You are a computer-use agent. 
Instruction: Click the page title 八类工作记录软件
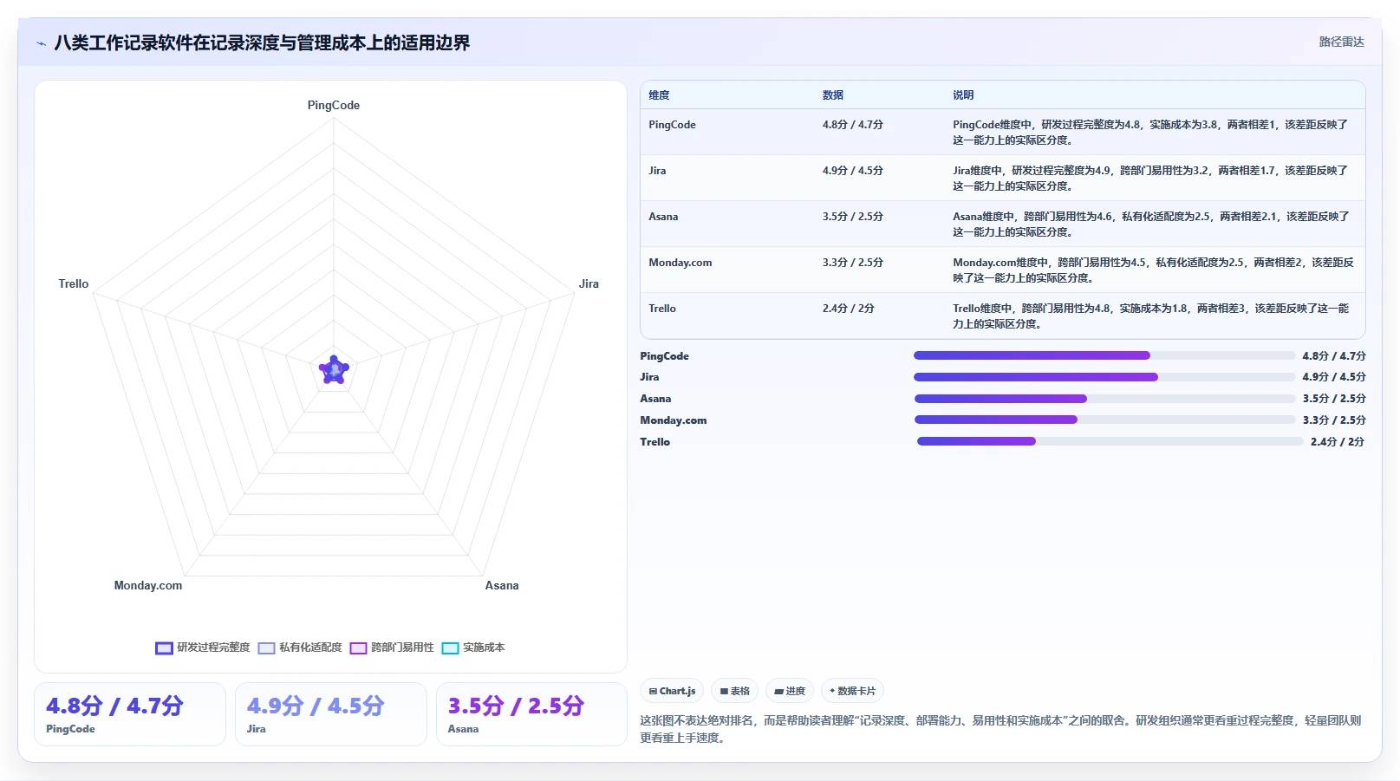(262, 42)
